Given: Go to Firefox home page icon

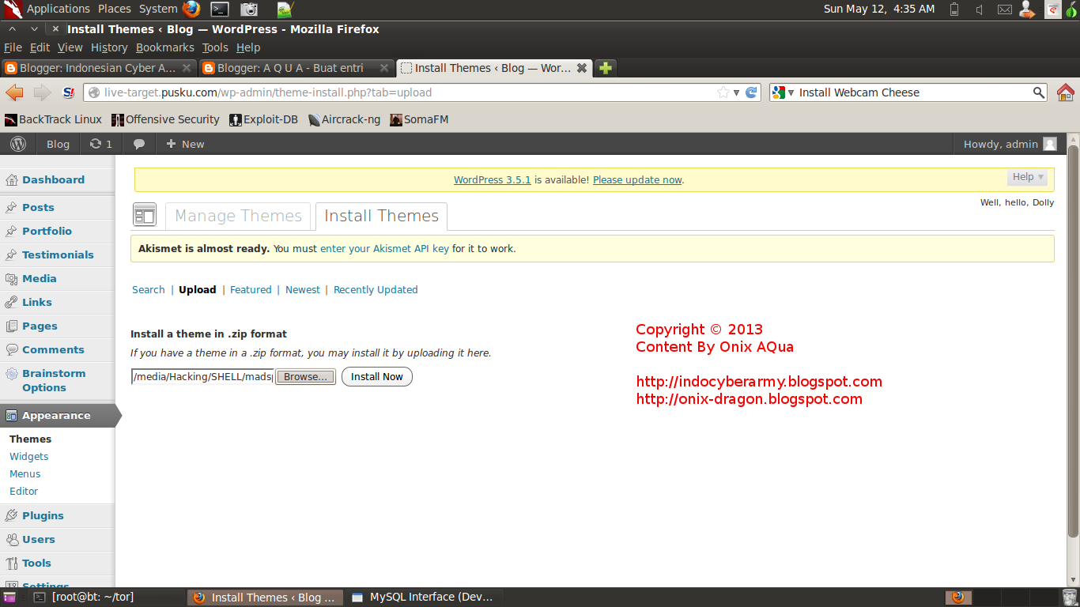Looking at the screenshot, I should [1066, 92].
